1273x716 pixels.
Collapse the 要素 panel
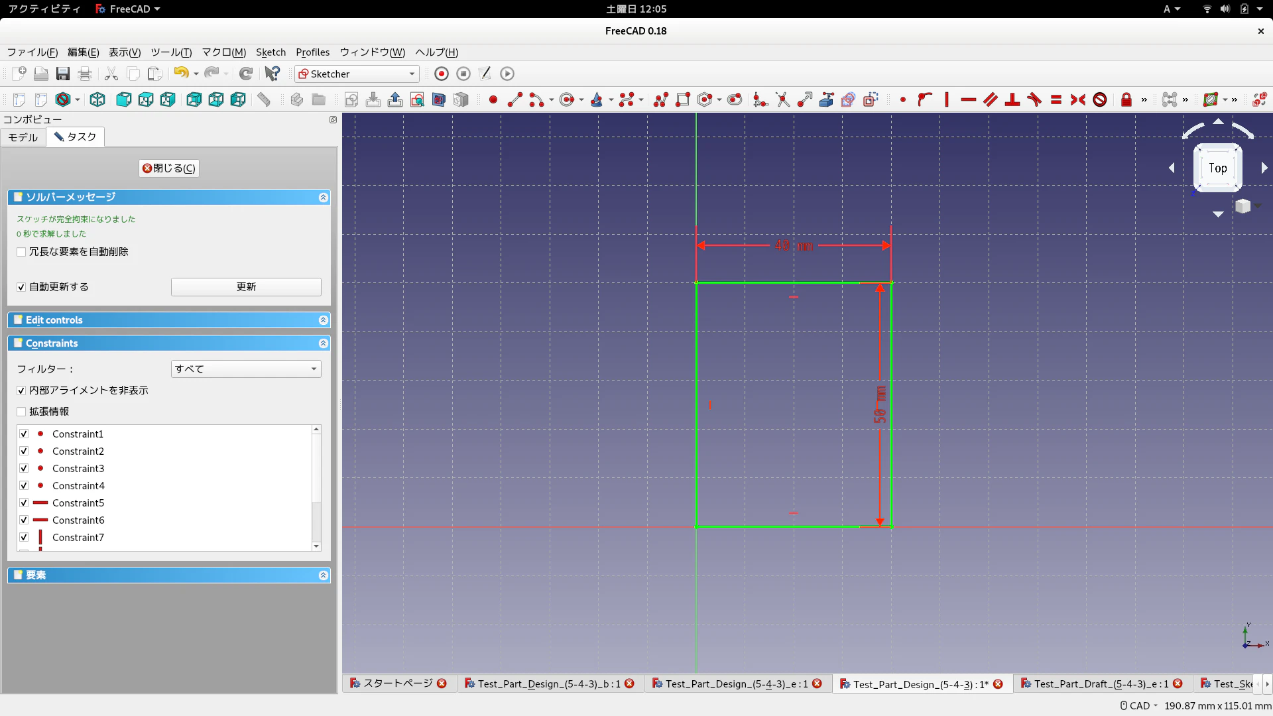[323, 575]
